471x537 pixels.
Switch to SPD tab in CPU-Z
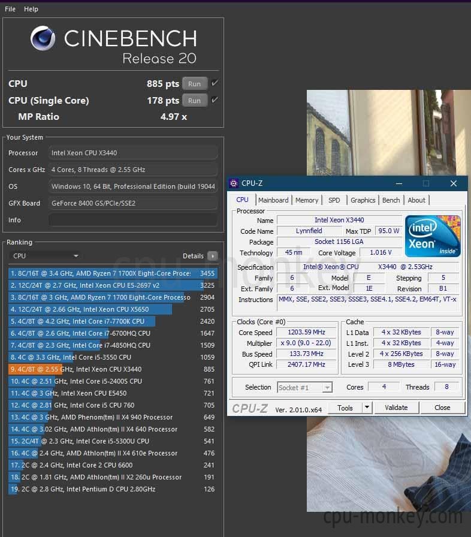coord(334,200)
